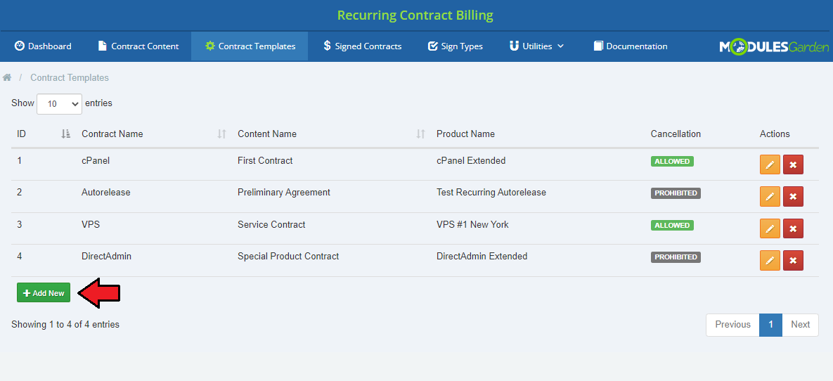Delete the VPS contract template
This screenshot has width=833, height=381.
pyautogui.click(x=793, y=228)
